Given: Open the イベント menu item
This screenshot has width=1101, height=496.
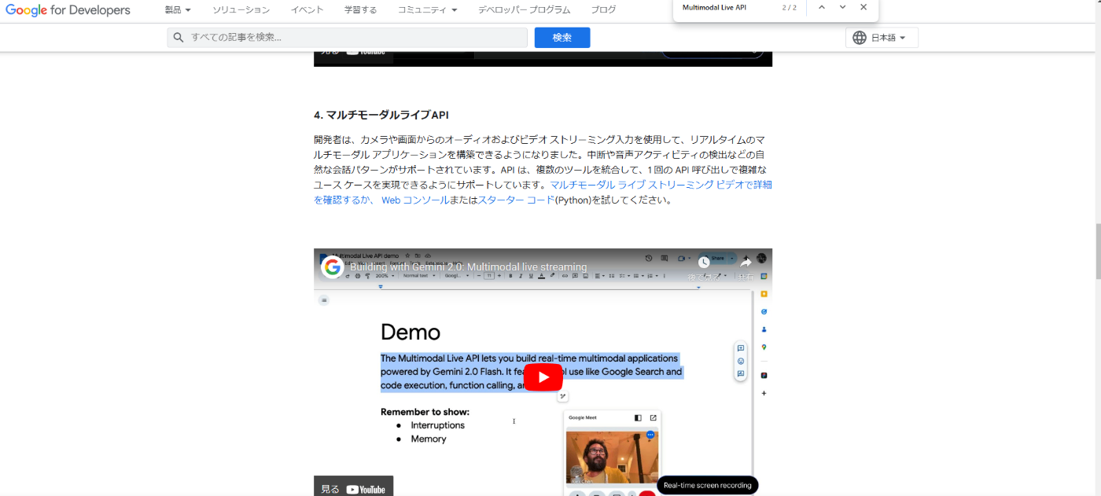Looking at the screenshot, I should click(307, 10).
